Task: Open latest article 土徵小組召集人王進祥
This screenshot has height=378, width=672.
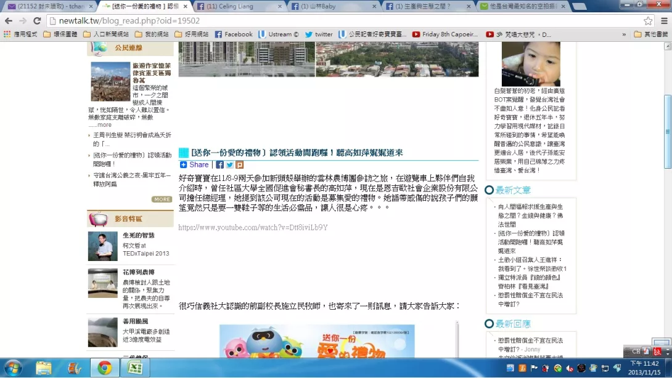Action: click(532, 264)
